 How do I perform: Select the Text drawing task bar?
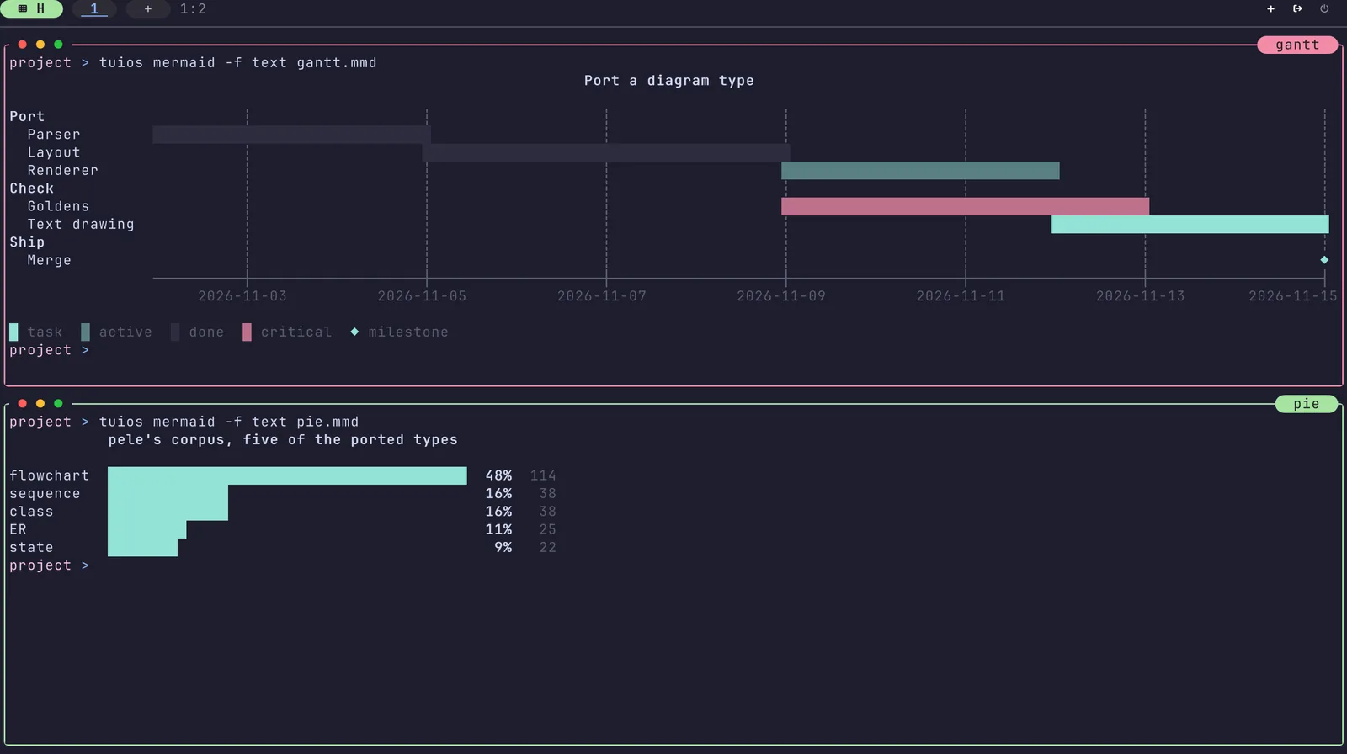[x=1190, y=225]
